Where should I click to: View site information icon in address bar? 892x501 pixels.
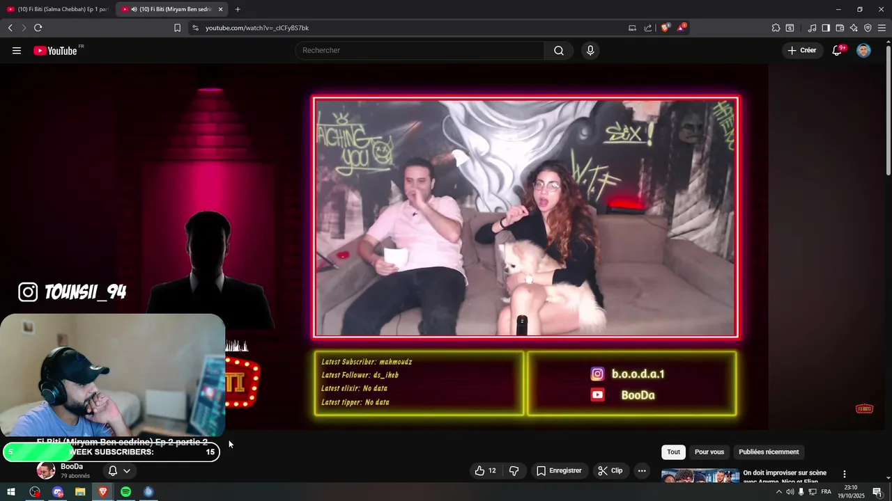[195, 28]
